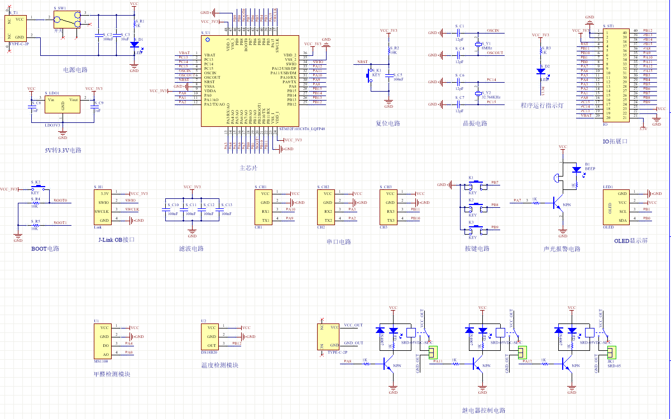671x419 pixels.
Task: Click the NRST net label near reset key
Action: pos(363,62)
